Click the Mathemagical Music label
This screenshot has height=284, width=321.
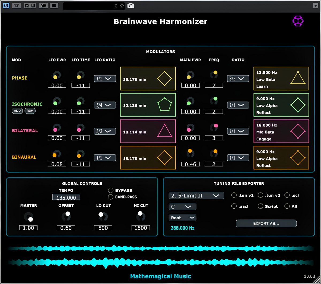[x=160, y=276]
